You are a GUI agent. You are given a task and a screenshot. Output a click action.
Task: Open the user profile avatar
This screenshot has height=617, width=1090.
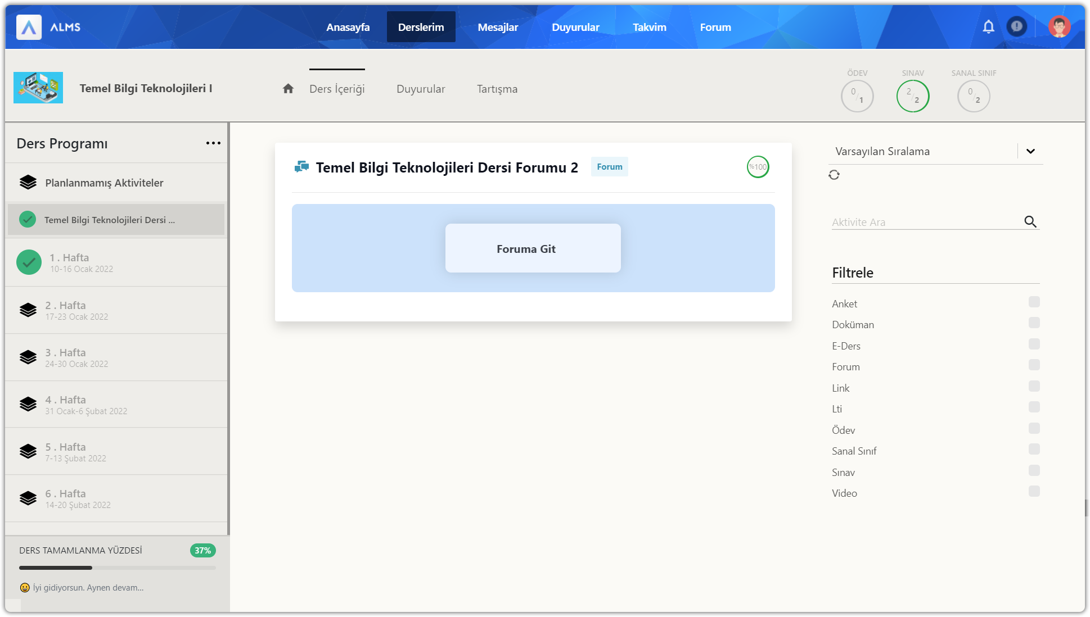click(1059, 26)
